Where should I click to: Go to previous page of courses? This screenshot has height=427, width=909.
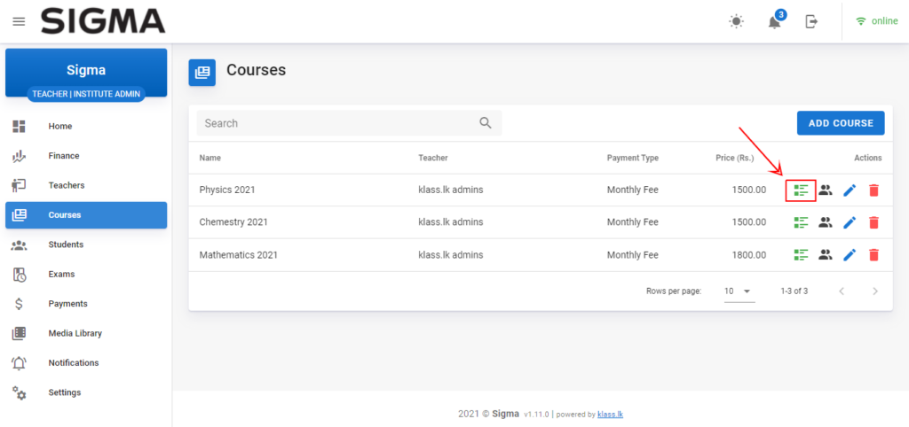842,291
